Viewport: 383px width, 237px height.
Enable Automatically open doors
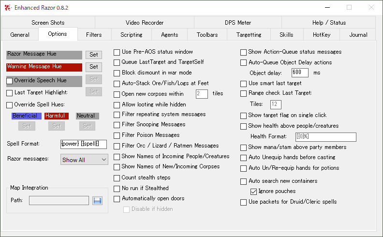coord(117,199)
